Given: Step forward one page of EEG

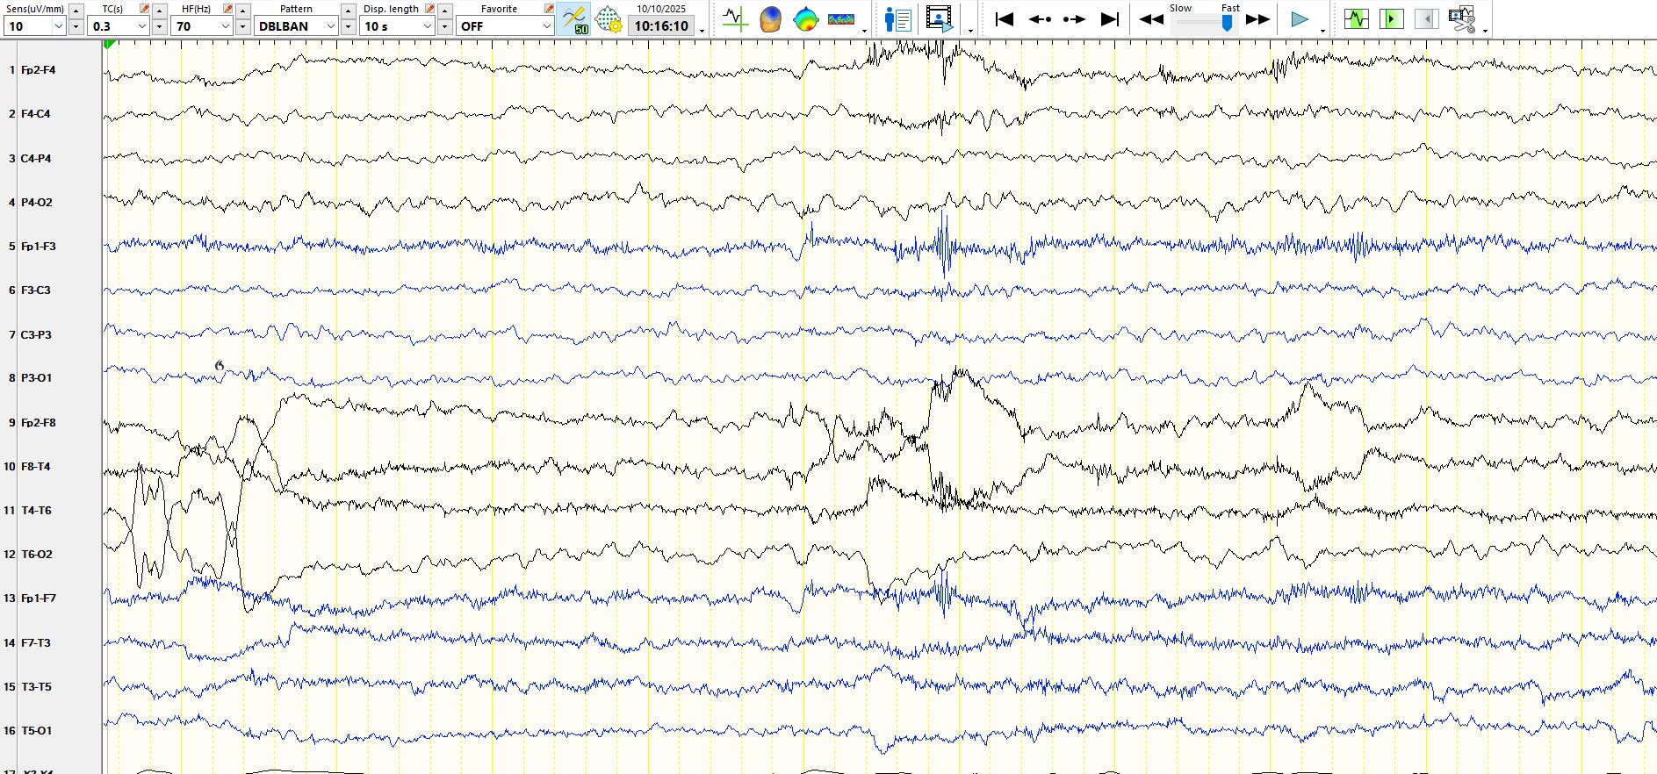Looking at the screenshot, I should point(1074,18).
